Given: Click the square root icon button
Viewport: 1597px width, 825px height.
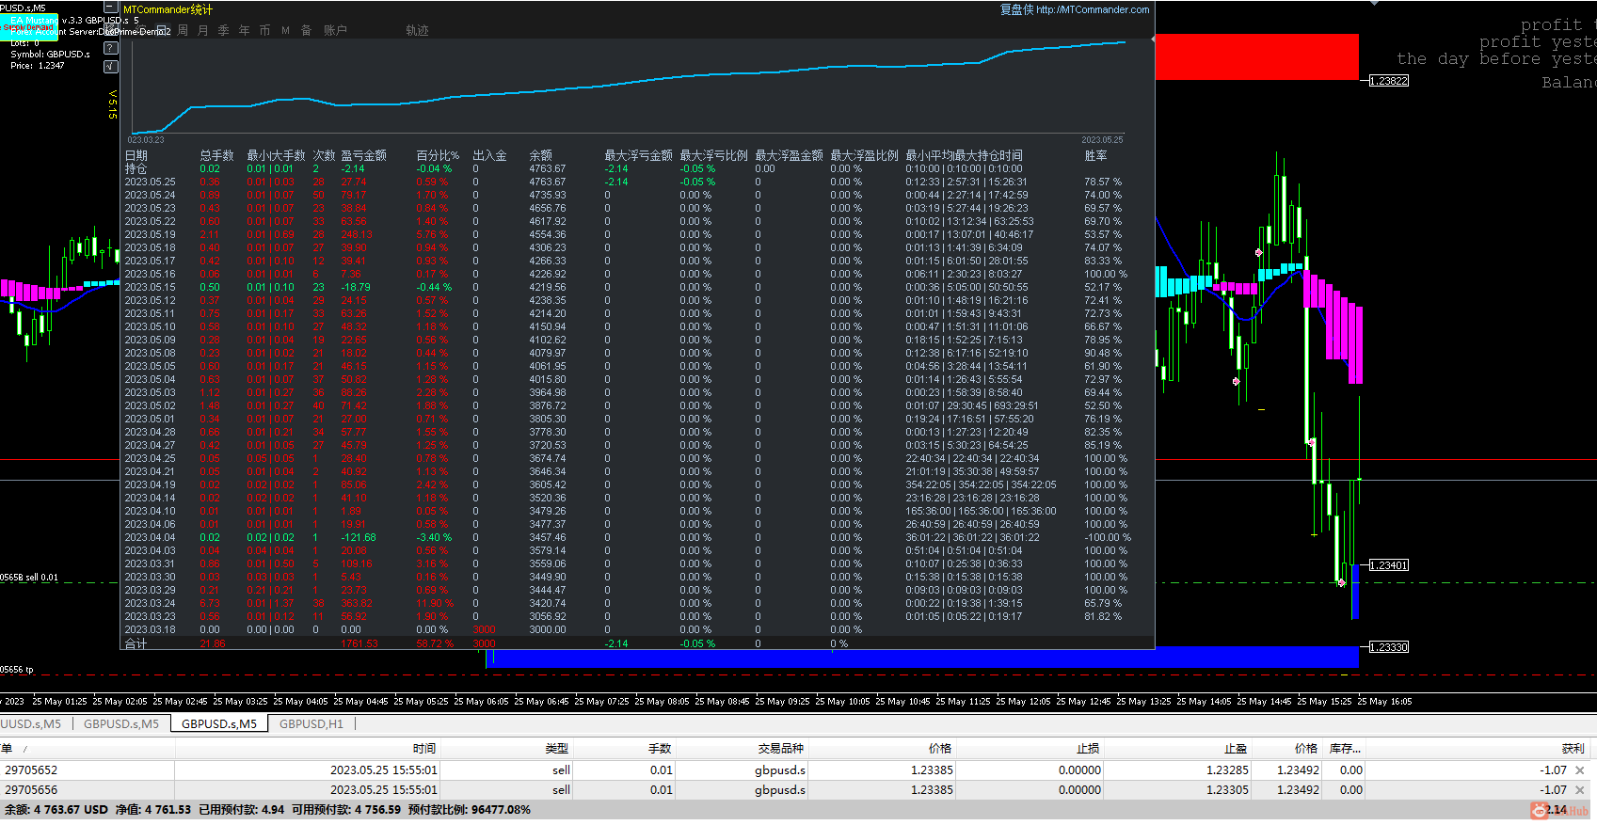Looking at the screenshot, I should click(110, 67).
